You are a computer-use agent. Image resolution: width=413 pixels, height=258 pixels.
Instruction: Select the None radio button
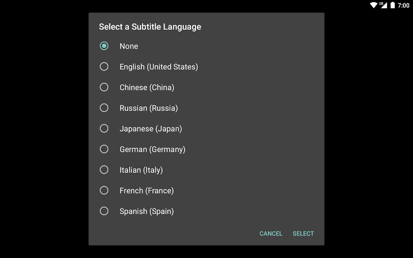[x=104, y=46]
